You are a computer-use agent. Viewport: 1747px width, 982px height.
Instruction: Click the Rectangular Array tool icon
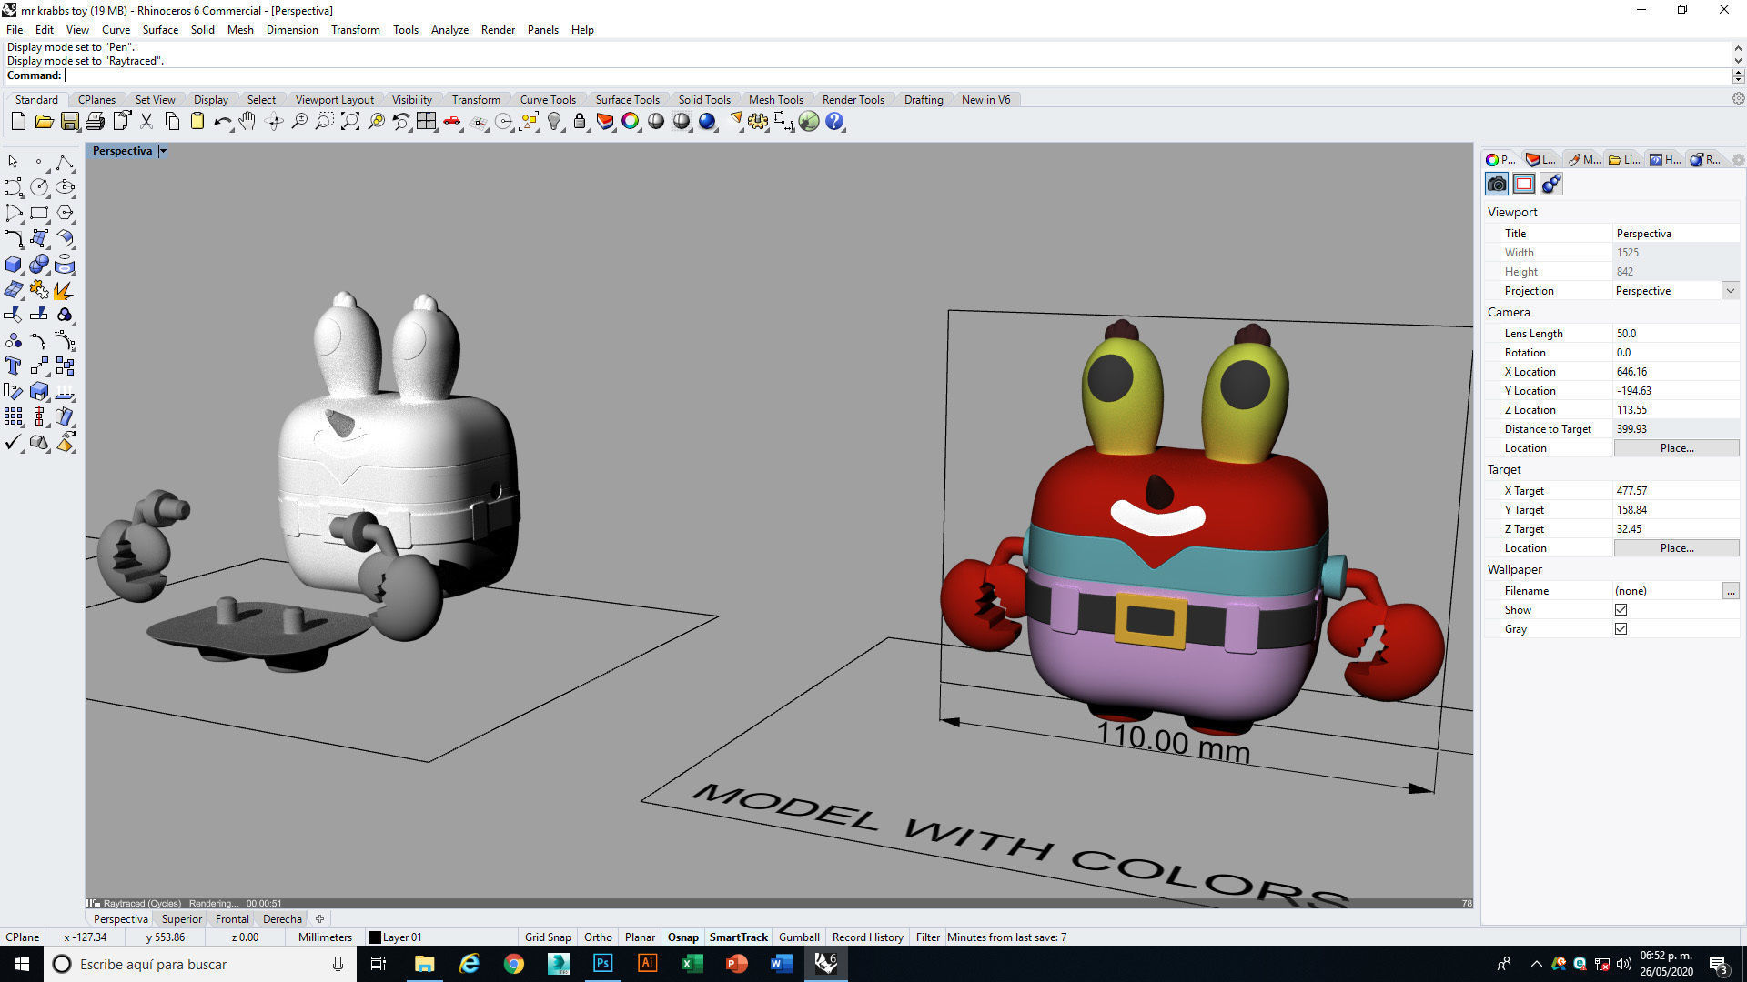14,416
